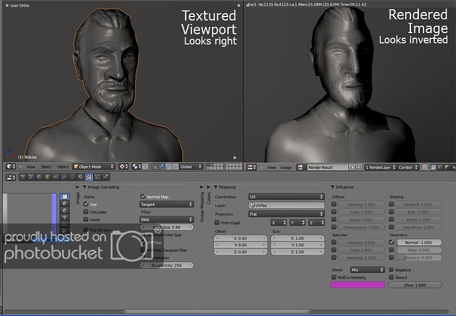This screenshot has height=316, width=456.
Task: Open the Modifiers wrench tab icon
Action: click(64, 177)
